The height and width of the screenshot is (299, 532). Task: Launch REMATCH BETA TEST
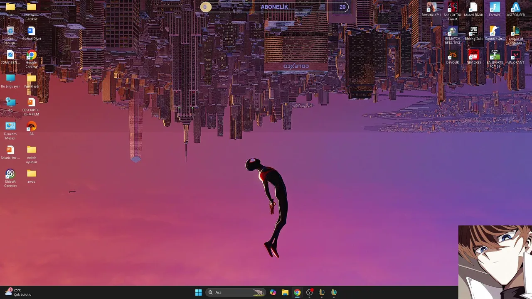pos(453,35)
